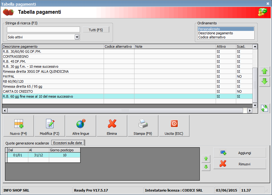Click the Al cell 31/12
Screen dimensions: 272x195
point(39,155)
